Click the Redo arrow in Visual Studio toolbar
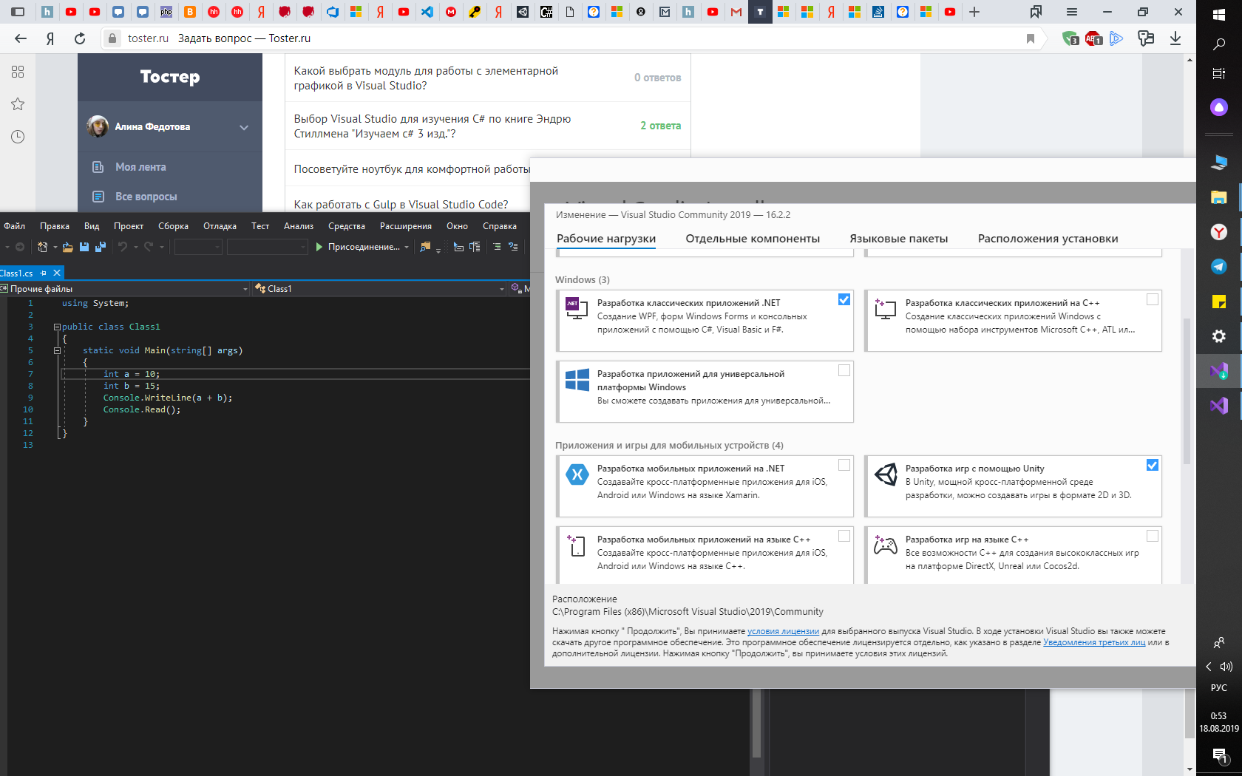The width and height of the screenshot is (1242, 776). click(x=149, y=247)
